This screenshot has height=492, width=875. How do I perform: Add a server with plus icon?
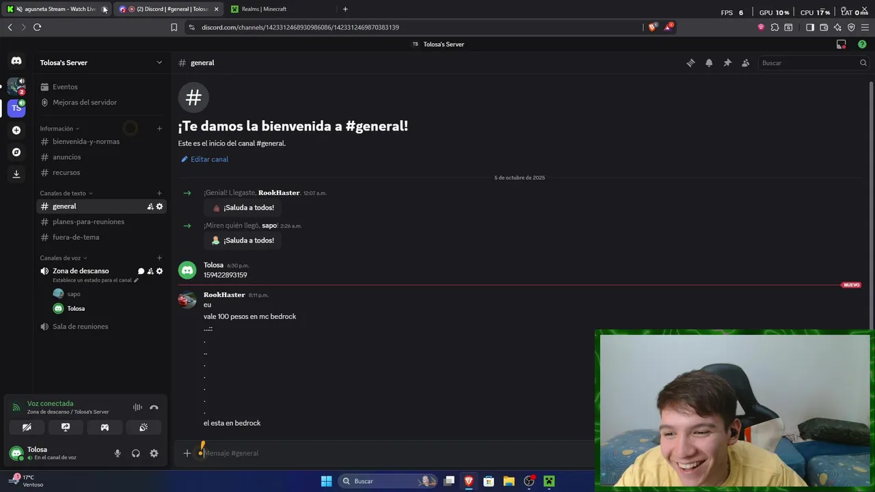(16, 130)
